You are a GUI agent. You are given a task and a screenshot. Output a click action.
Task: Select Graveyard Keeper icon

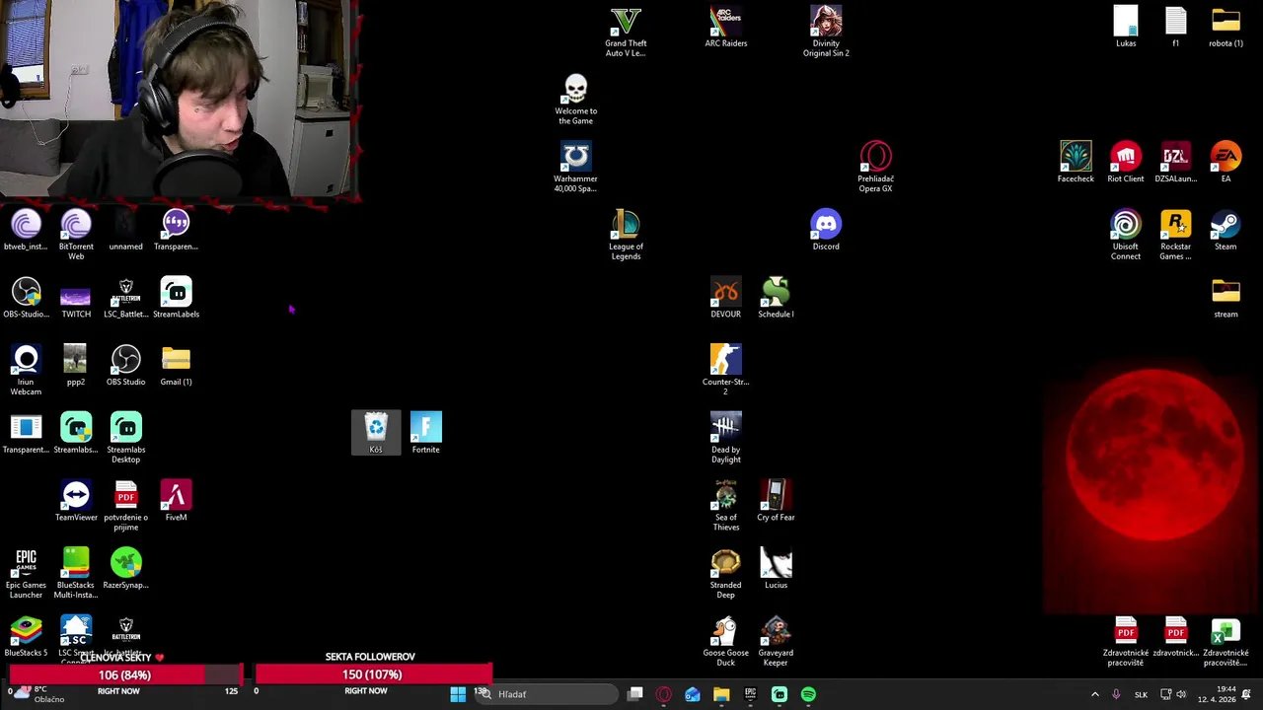pyautogui.click(x=776, y=641)
